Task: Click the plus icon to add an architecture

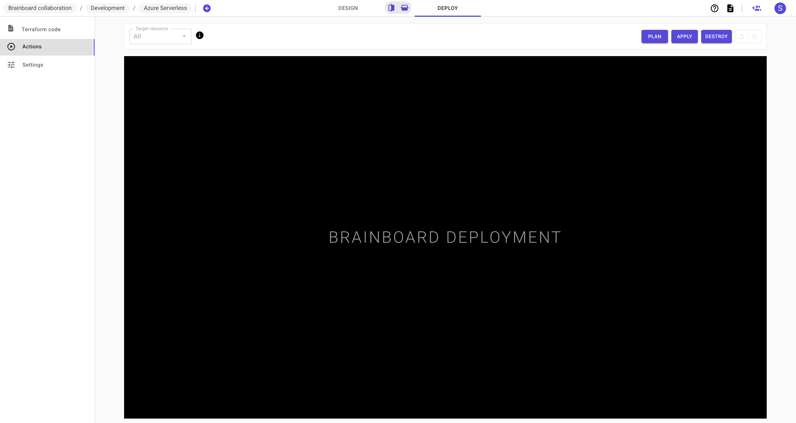Action: pyautogui.click(x=207, y=8)
